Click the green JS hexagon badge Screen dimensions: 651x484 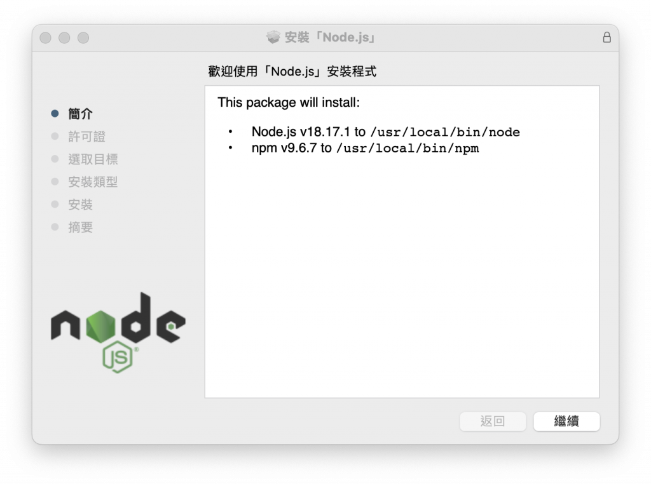point(118,357)
